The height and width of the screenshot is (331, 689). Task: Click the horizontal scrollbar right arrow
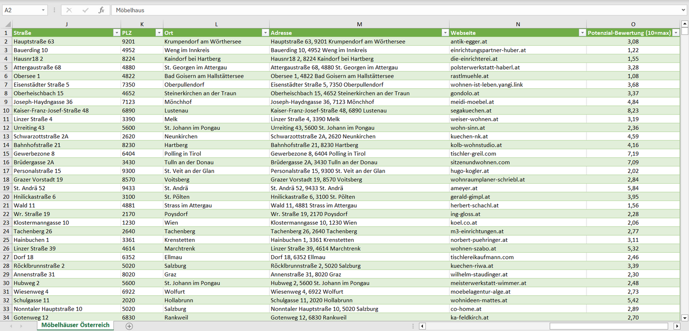click(x=677, y=326)
